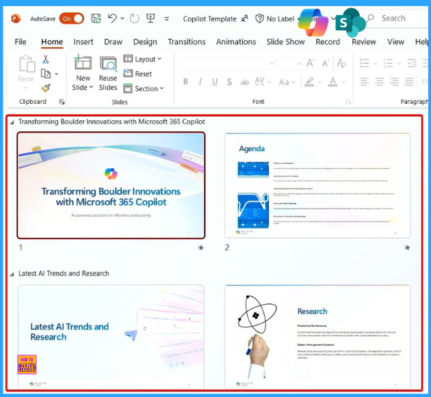
Task: Click the No Label sensitivity shield
Action: pos(259,18)
